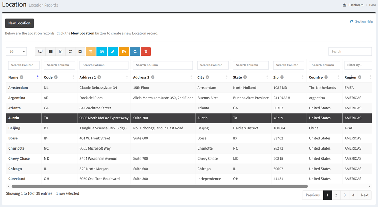Open the page length dropdown showing 10
The width and height of the screenshot is (378, 207).
(x=16, y=52)
